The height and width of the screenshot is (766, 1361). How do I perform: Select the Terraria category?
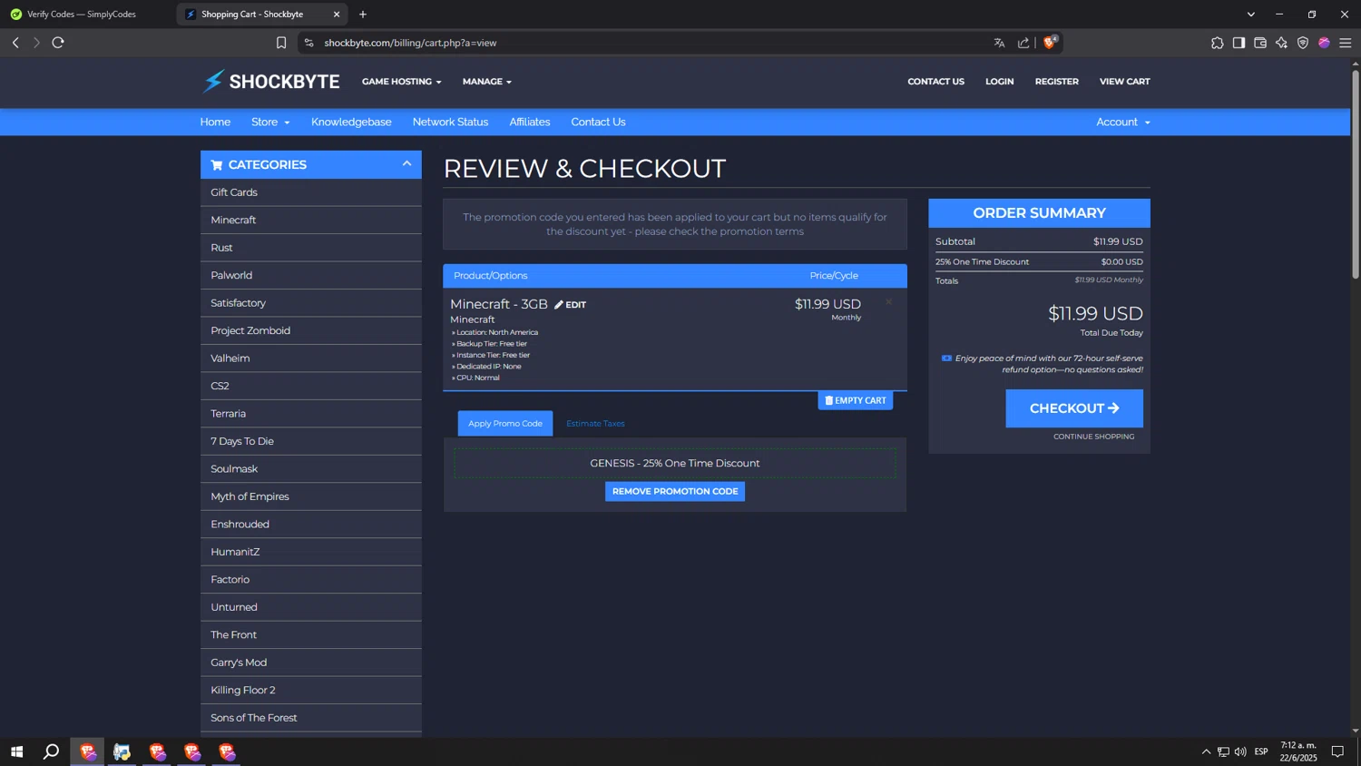tap(311, 414)
